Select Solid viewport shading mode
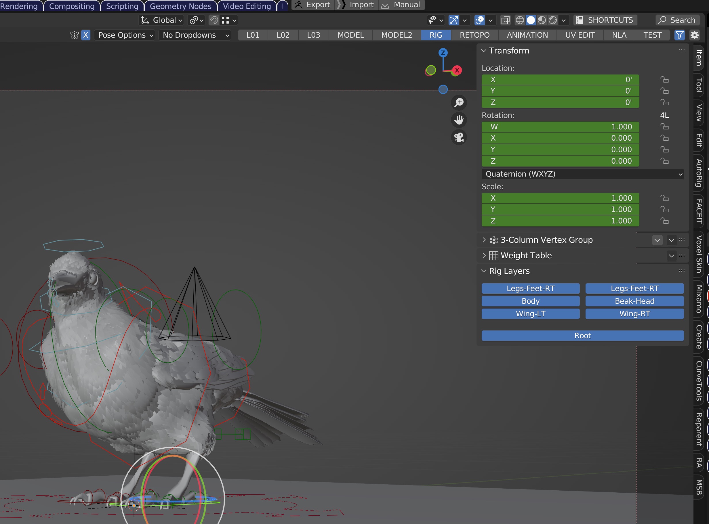This screenshot has height=524, width=709. tap(531, 20)
